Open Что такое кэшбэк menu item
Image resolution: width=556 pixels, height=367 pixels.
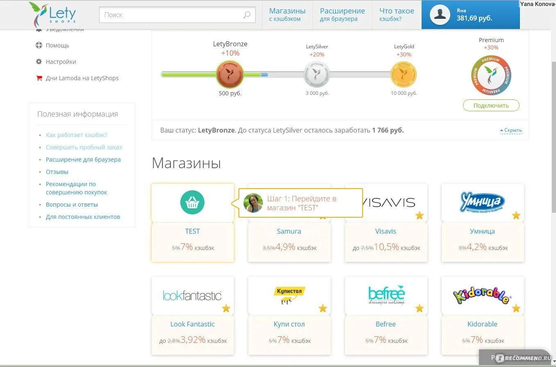397,15
